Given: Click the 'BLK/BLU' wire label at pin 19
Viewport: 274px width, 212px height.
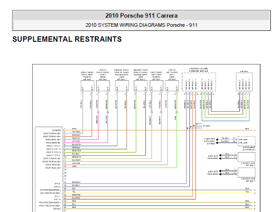Looking at the screenshot, I should tap(76, 185).
